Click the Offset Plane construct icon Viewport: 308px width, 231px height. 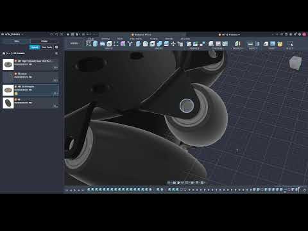click(211, 44)
